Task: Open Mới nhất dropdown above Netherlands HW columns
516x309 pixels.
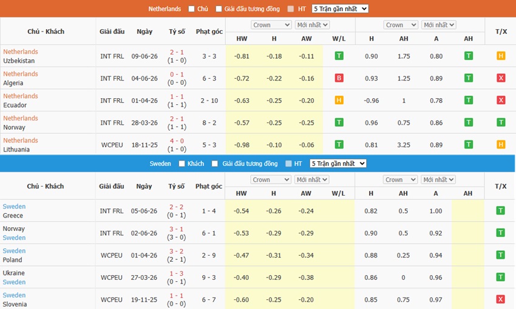Action: click(x=312, y=25)
